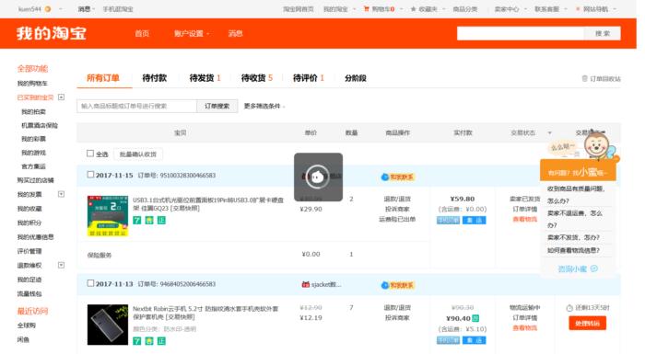Switch to the 待发货 tab
The image size is (645, 354).
point(205,78)
